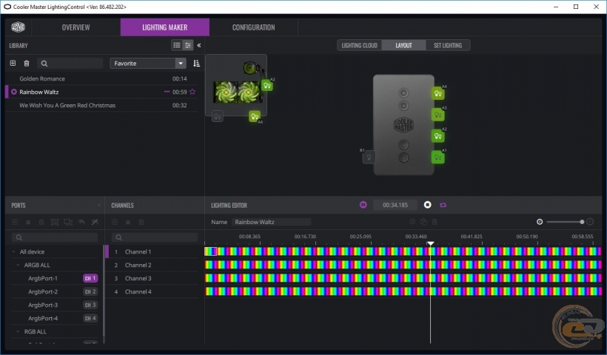607x355 pixels.
Task: Toggle favorite star on Rainbow Waltz
Action: 192,92
